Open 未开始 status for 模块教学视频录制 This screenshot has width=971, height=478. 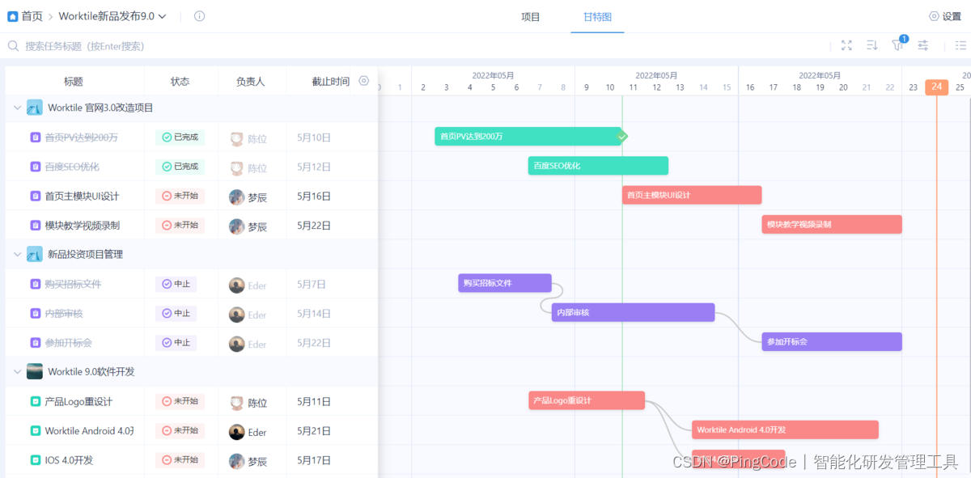[x=180, y=225]
